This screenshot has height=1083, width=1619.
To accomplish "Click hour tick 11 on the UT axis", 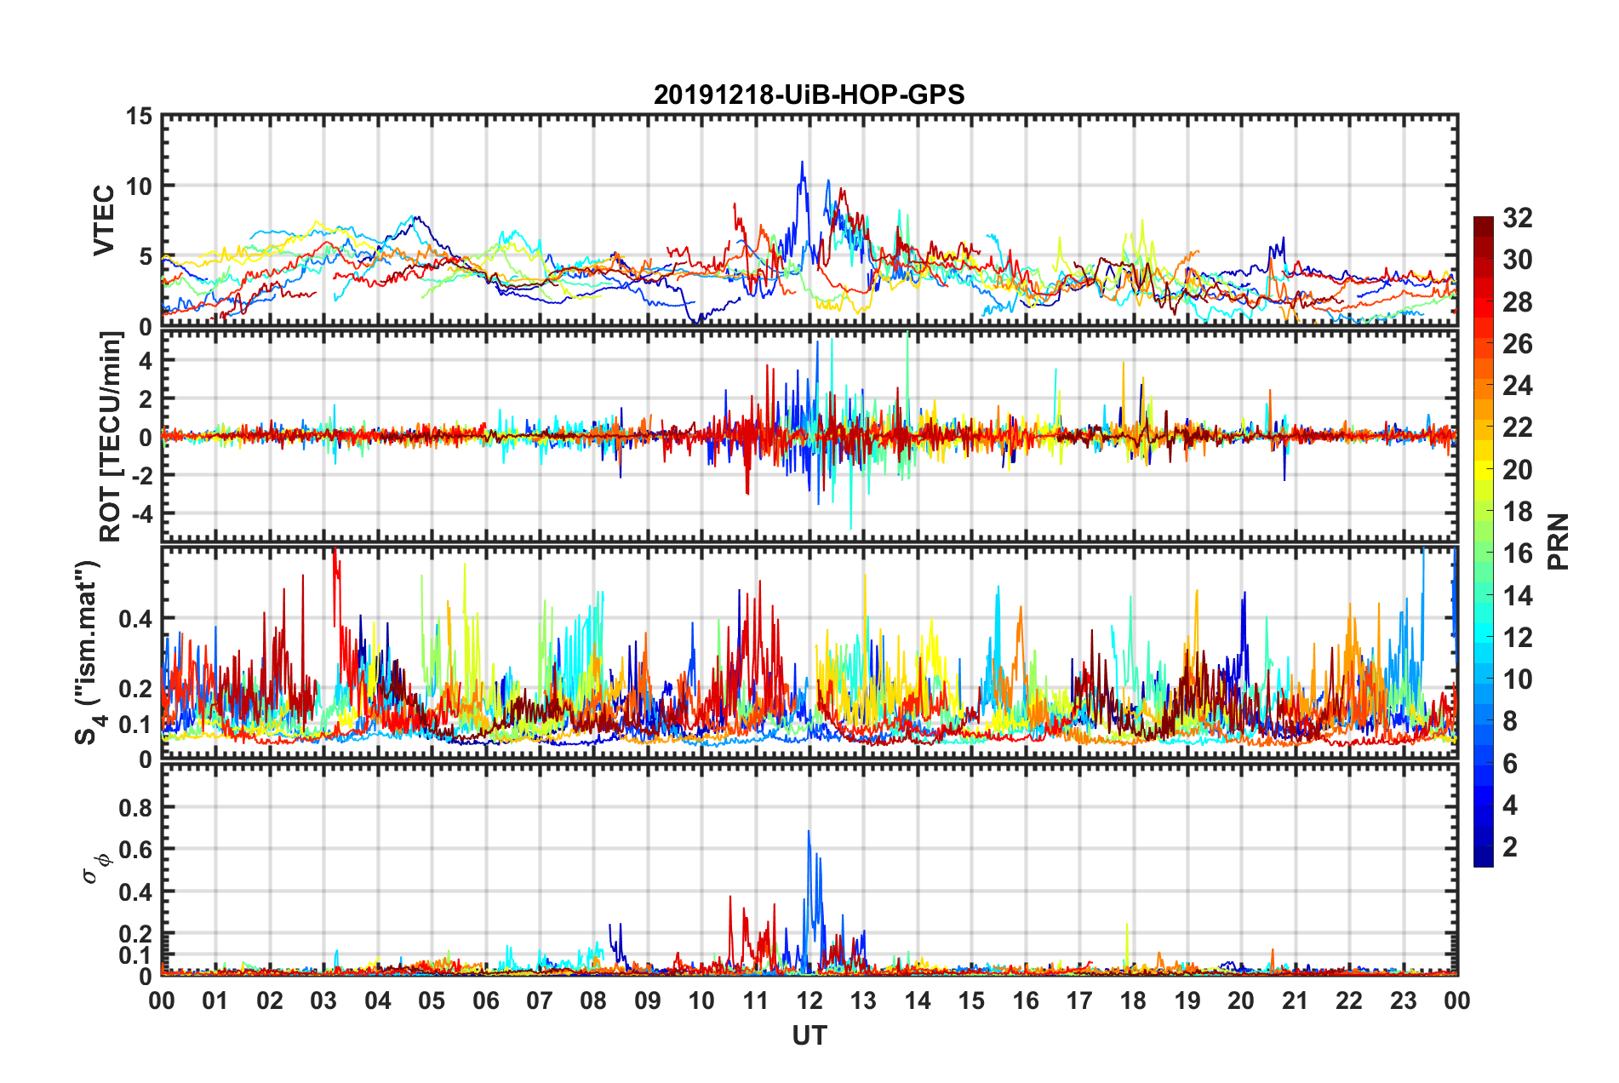I will (756, 1000).
